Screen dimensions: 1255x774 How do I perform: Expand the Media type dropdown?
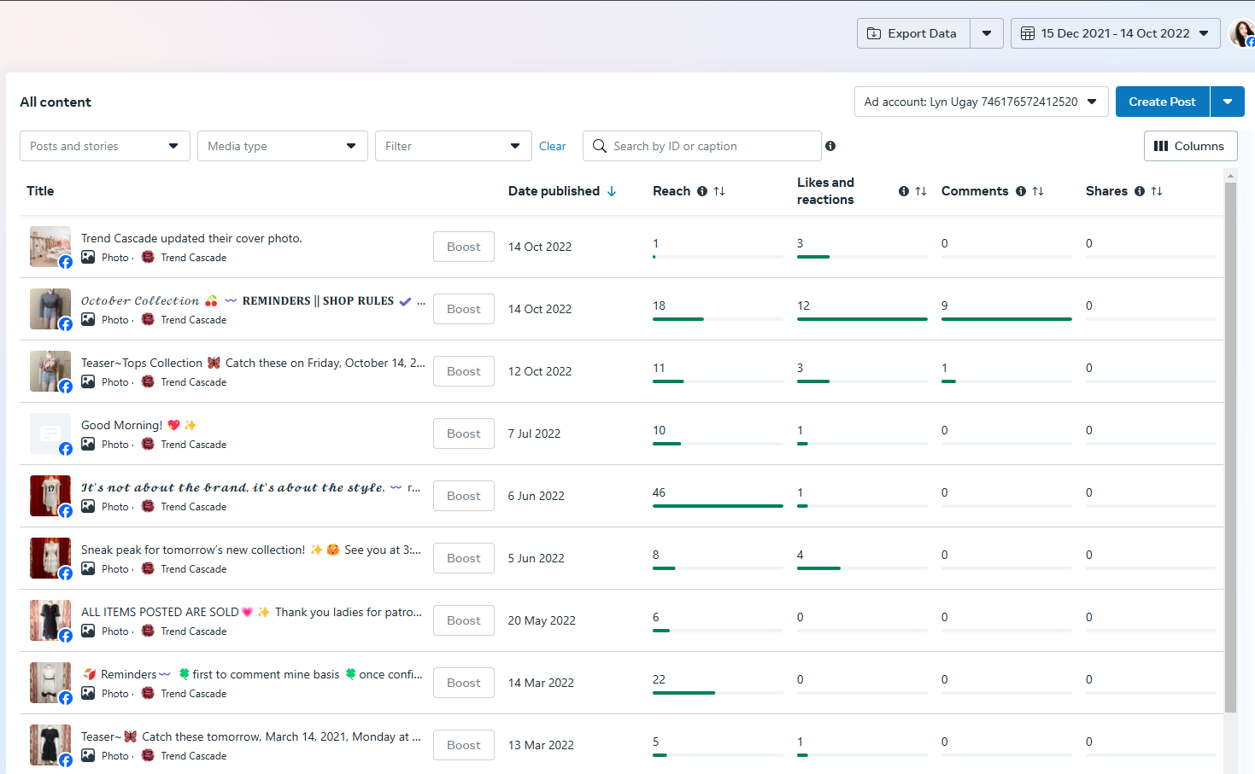pos(282,146)
